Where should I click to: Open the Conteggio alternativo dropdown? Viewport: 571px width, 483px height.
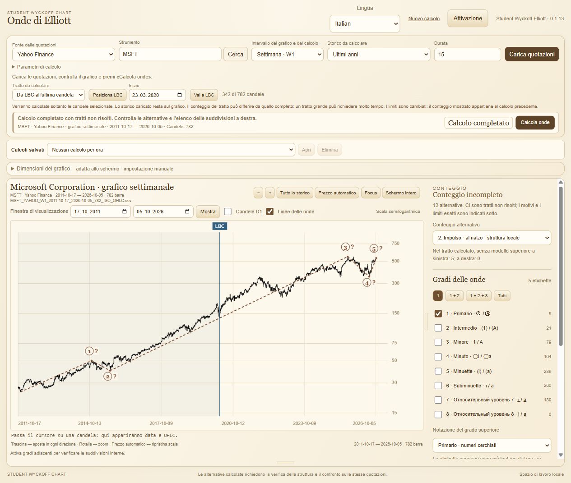[x=492, y=238]
